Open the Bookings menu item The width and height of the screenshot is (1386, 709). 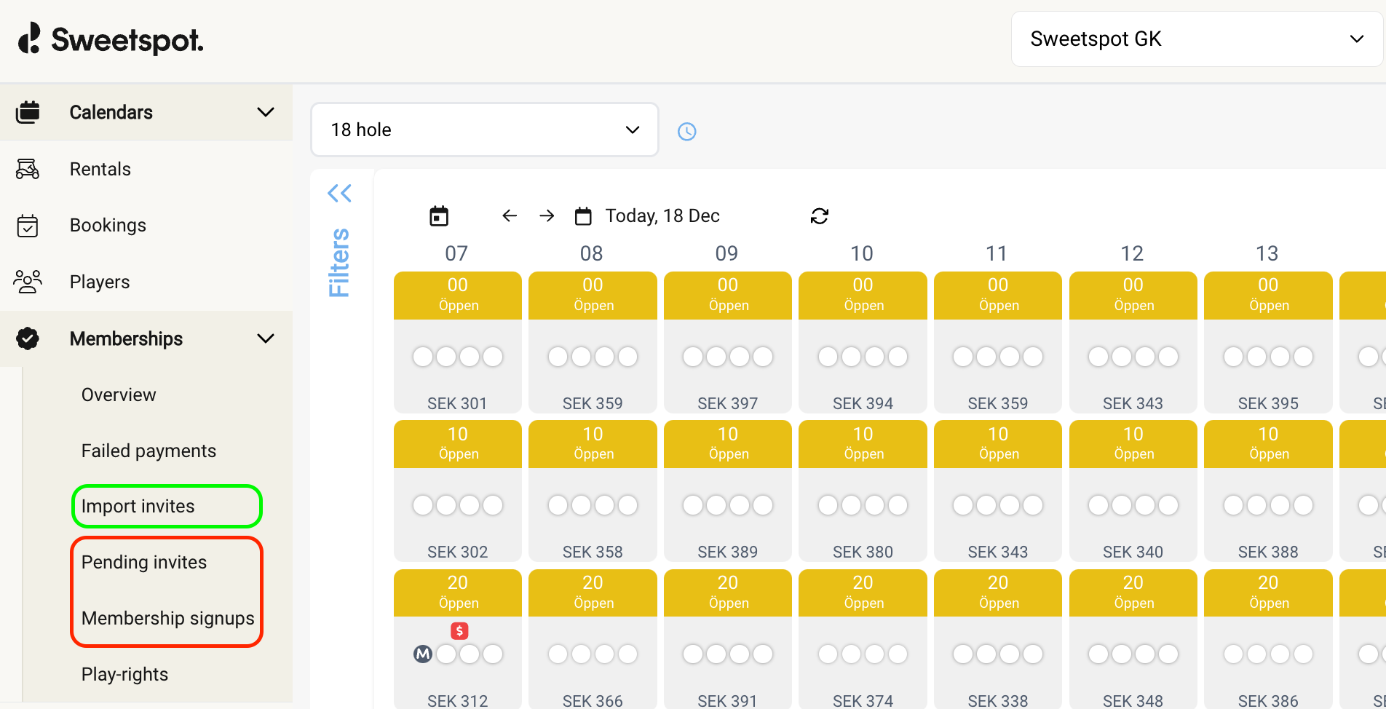click(x=108, y=226)
